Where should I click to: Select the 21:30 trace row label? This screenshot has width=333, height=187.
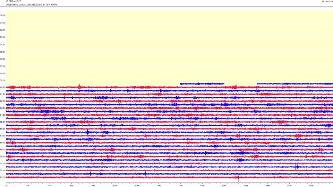tap(3, 163)
